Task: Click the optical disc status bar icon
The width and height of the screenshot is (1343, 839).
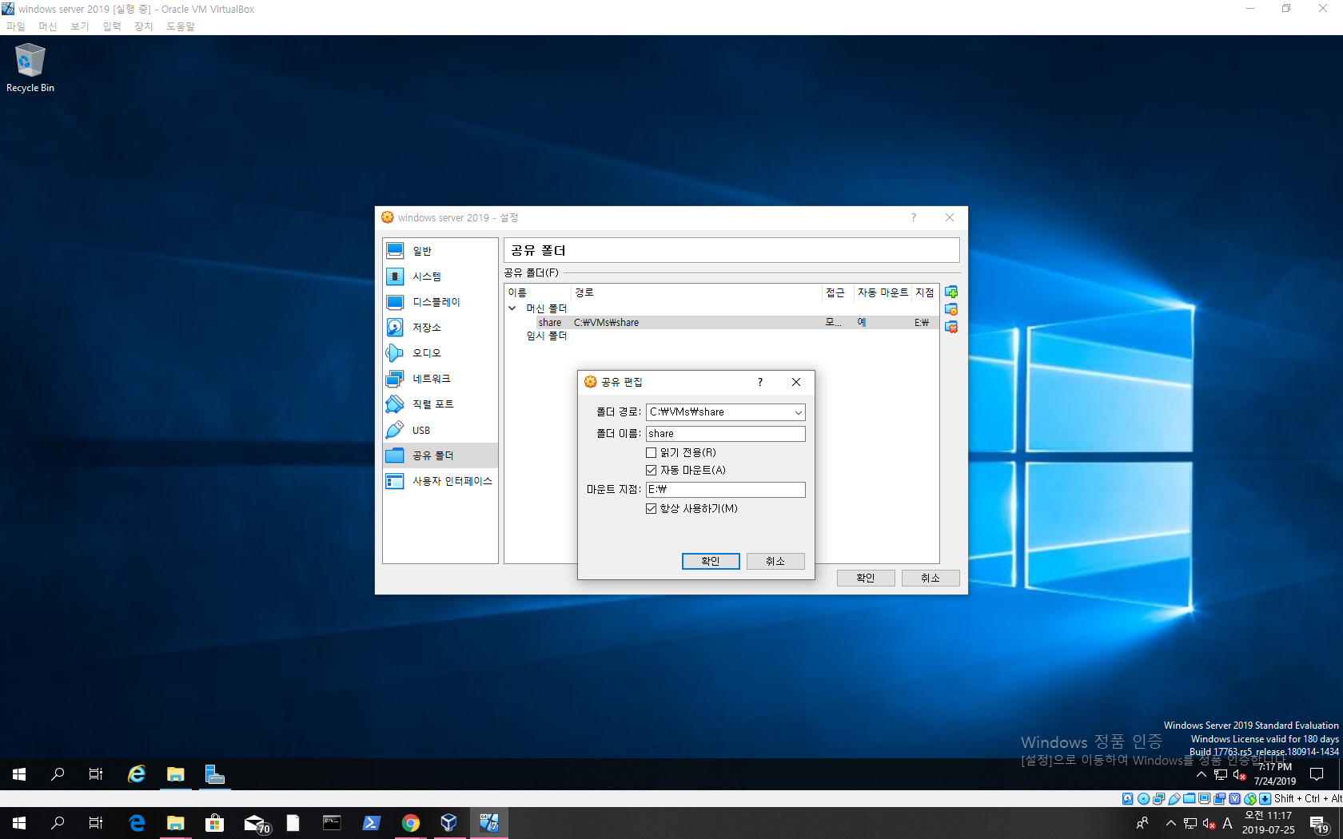Action: coord(1143,799)
